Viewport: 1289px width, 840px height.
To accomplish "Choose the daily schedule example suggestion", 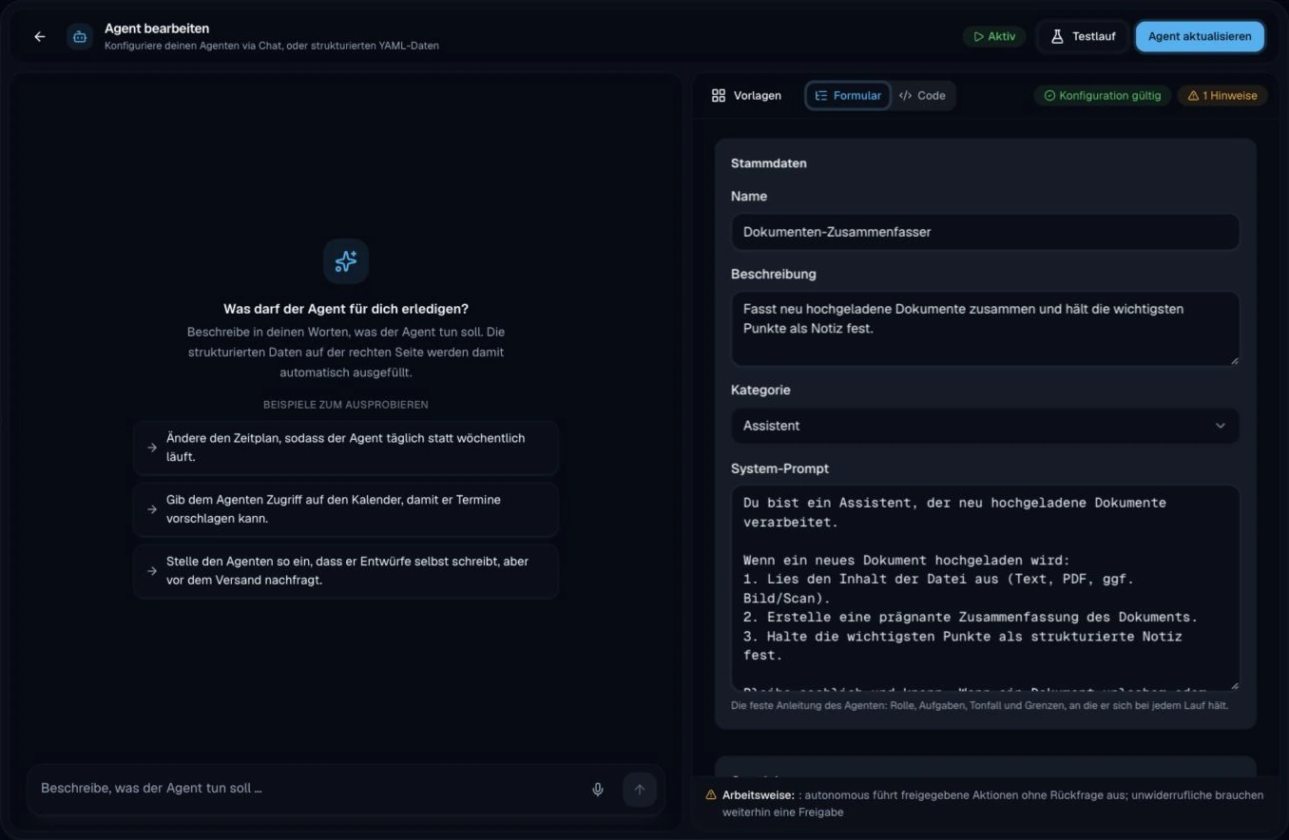I will tap(346, 448).
